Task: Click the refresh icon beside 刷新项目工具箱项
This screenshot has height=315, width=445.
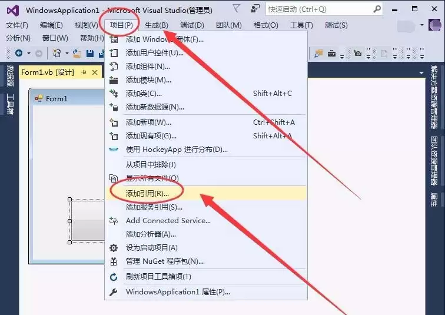Action: click(114, 277)
